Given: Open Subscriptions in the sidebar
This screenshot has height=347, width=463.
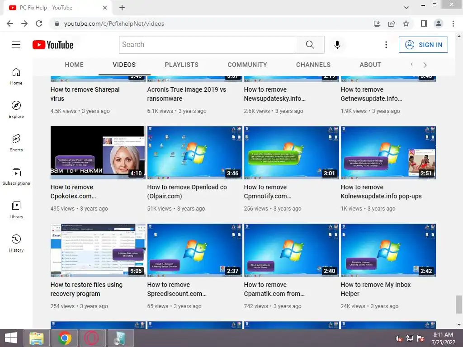Looking at the screenshot, I should coord(16,177).
